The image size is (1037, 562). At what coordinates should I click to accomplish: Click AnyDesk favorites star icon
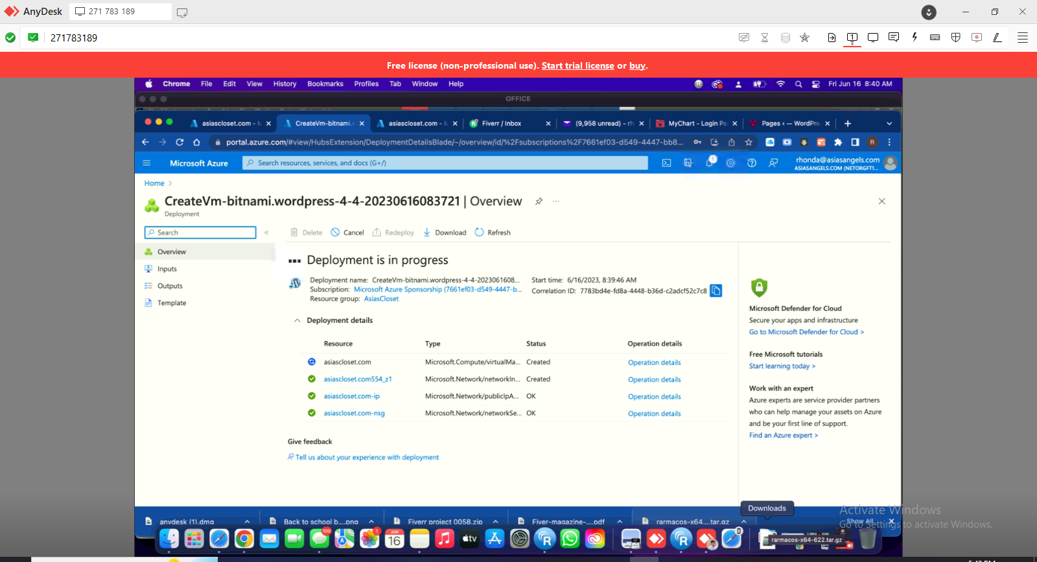[x=805, y=38]
